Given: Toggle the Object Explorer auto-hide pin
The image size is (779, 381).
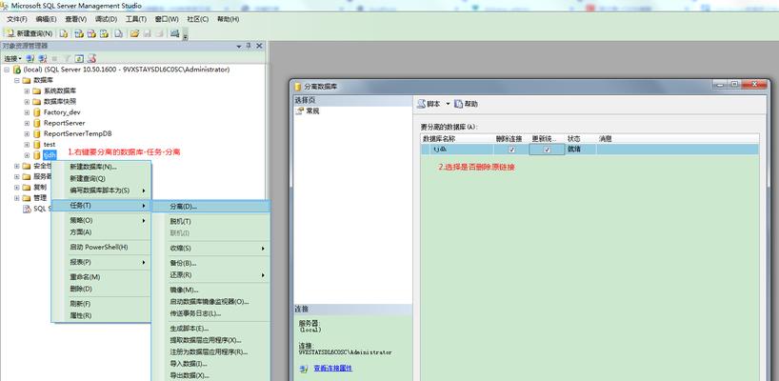Looking at the screenshot, I should [x=249, y=46].
